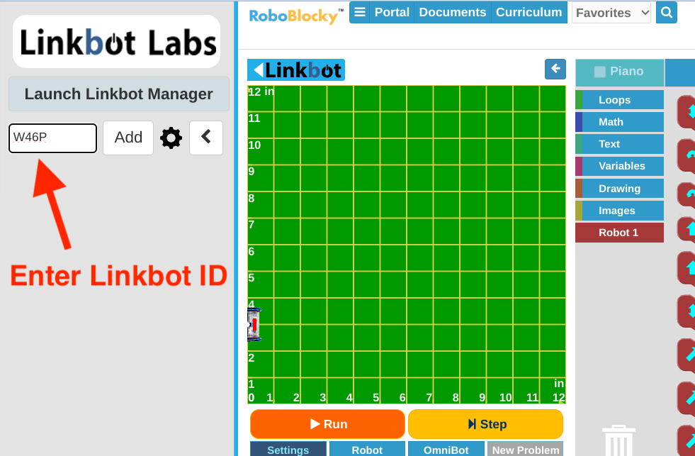
Task: Click the Linkbot logo above the grid
Action: (296, 70)
